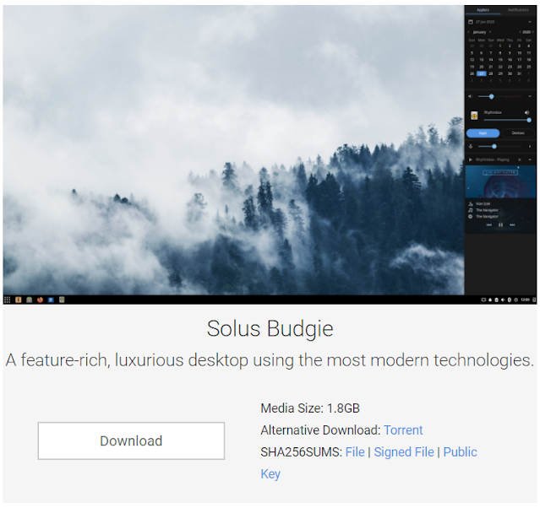Select the Devices toggle in the sound widget
Viewport: 540px width, 508px height.
[518, 133]
